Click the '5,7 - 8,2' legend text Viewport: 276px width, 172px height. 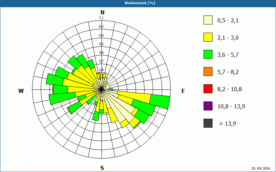228,72
